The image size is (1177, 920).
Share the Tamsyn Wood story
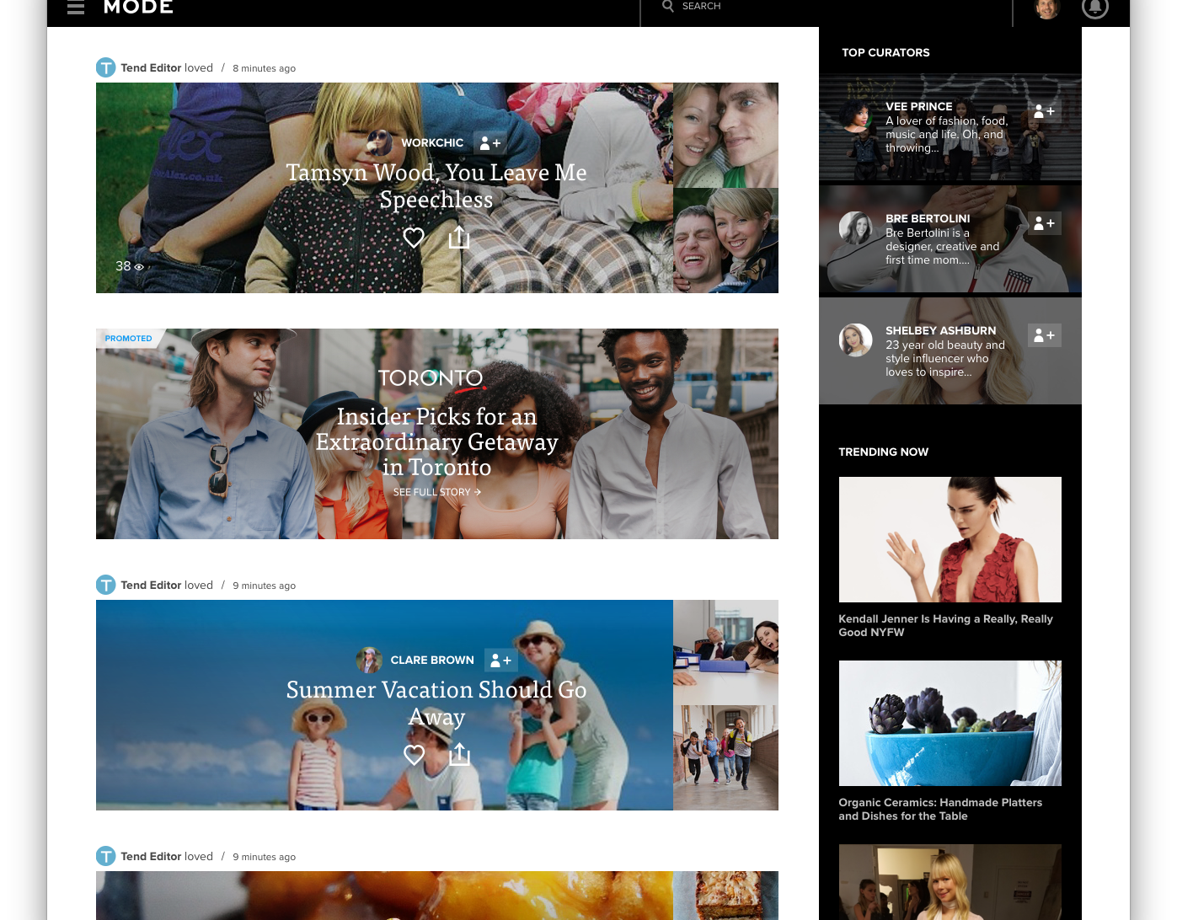459,238
